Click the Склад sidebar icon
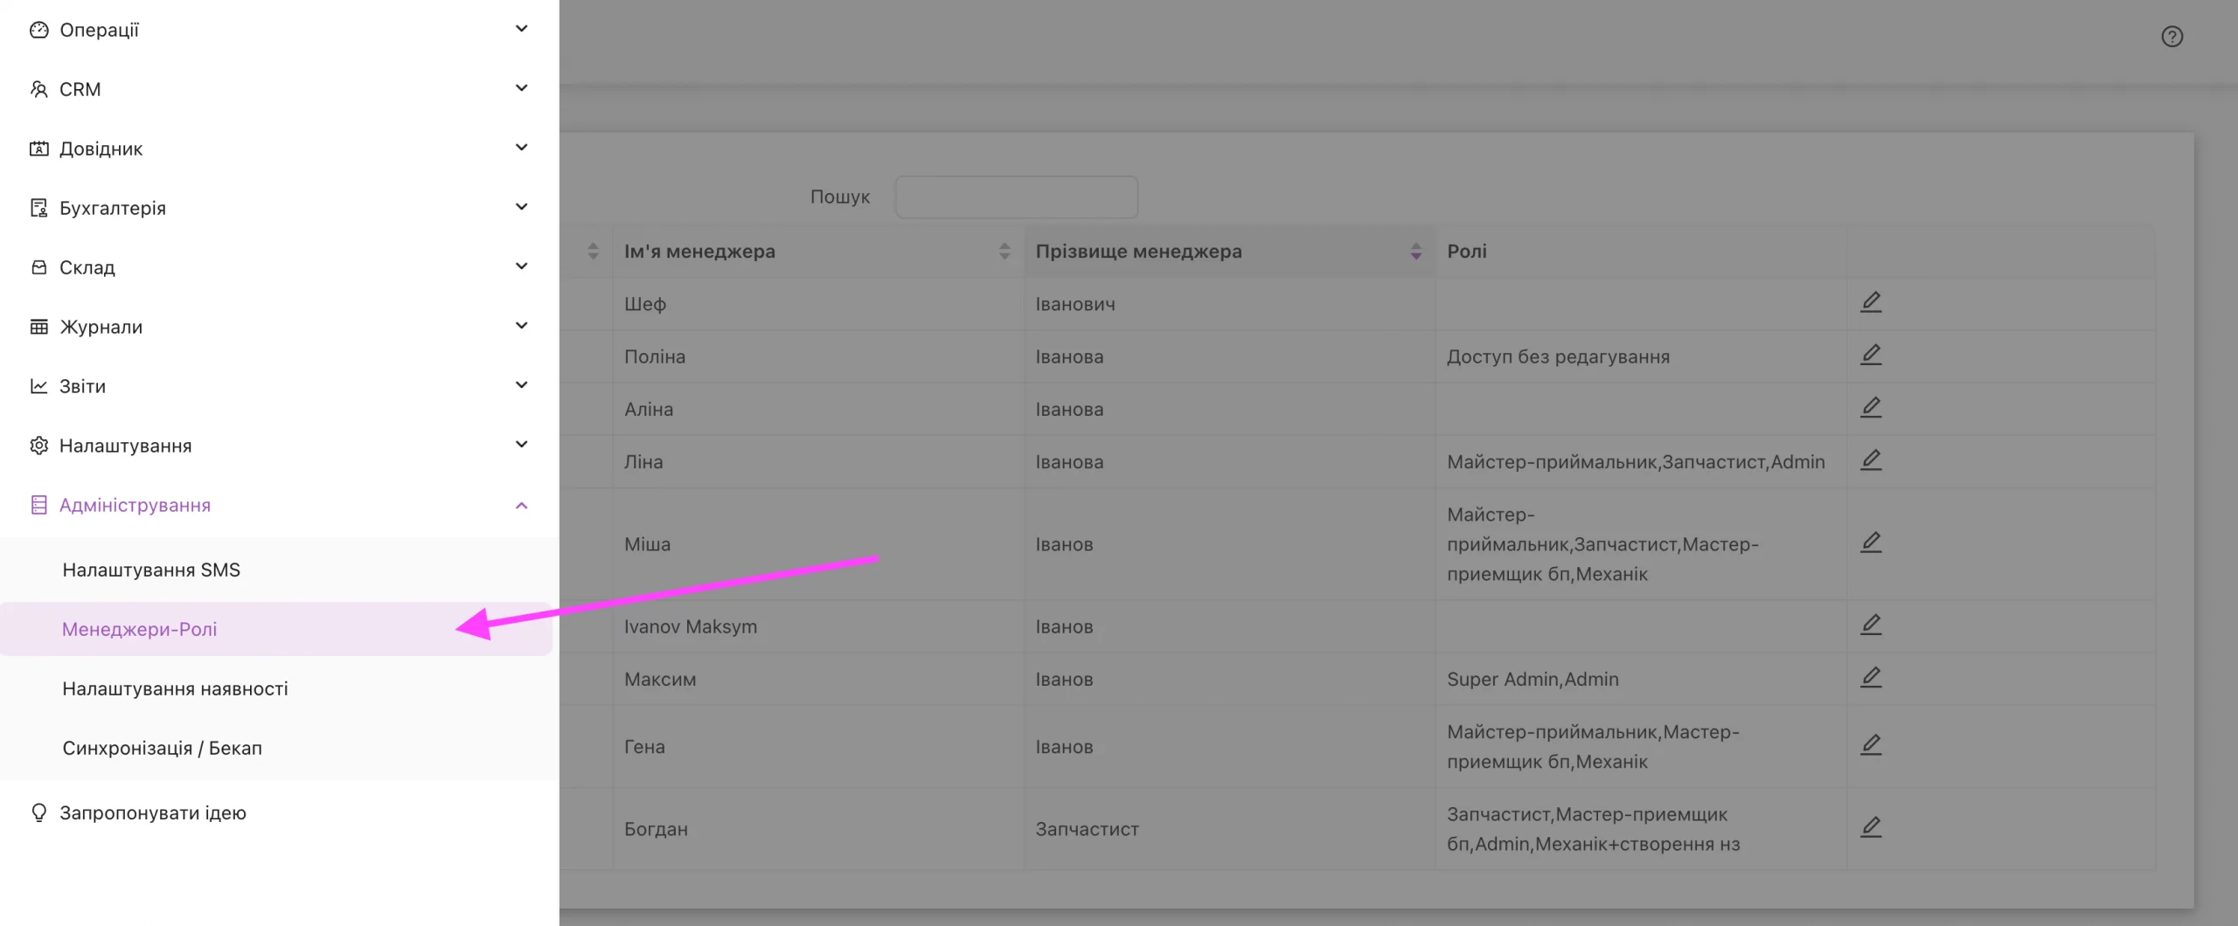Screen dimensions: 2238x926 coord(38,267)
